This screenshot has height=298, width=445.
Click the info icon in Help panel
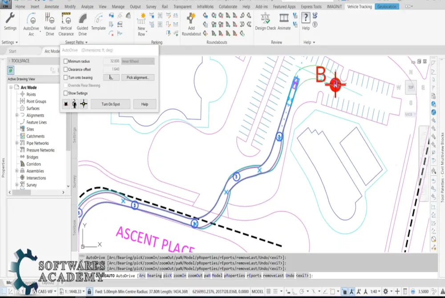(315, 24)
